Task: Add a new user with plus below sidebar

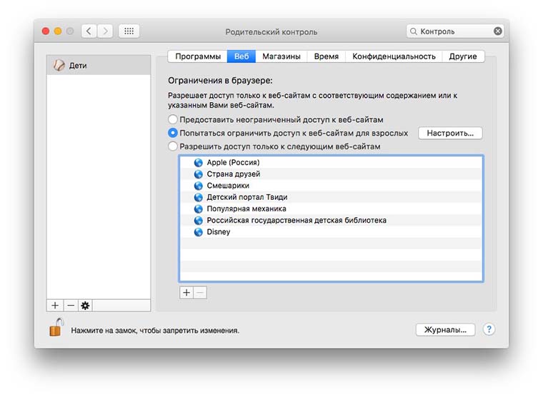Action: (55, 306)
